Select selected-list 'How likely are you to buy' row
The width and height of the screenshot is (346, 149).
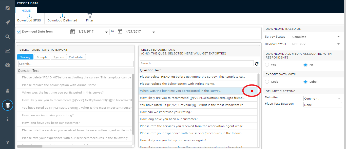[x=198, y=140]
